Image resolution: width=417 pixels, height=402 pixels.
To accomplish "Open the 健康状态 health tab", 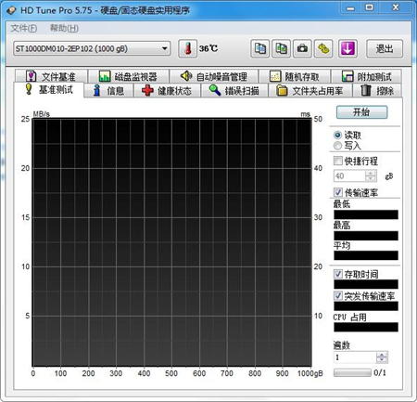I will click(167, 91).
